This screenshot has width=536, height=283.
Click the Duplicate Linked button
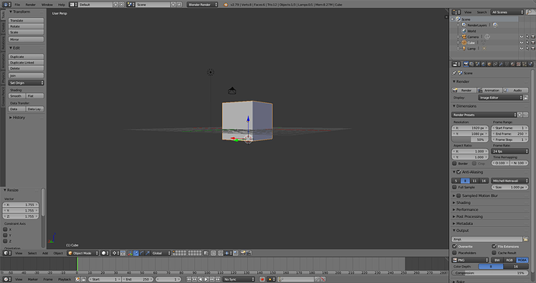pos(26,63)
